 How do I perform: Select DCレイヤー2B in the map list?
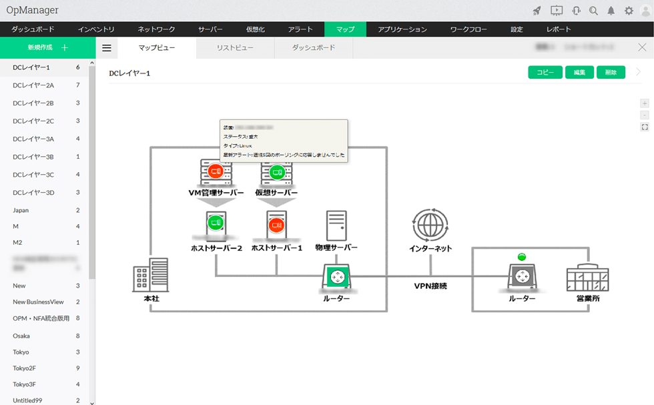(44, 103)
